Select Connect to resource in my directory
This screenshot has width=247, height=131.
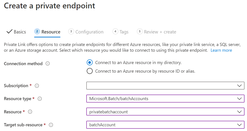tap(90, 62)
